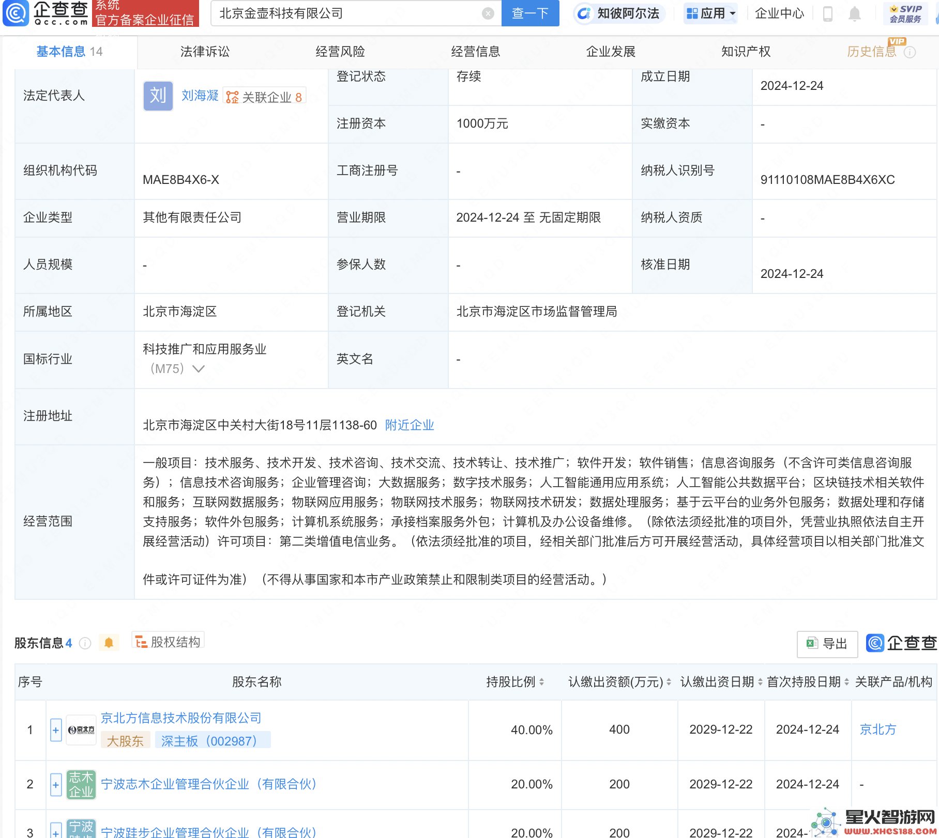
Task: Select 2024-12-24 至 无固定期限 term
Action: tap(528, 218)
